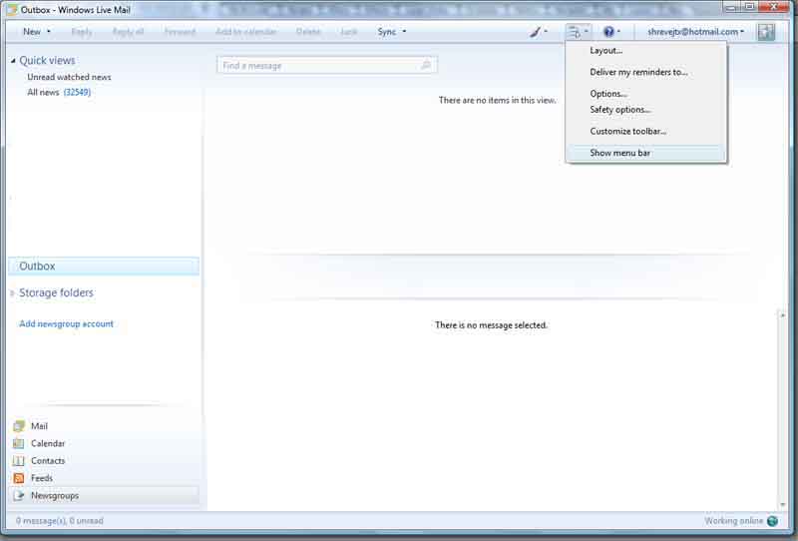Screen dimensions: 798x541
Task: Click the Windows Live Mail title icon
Action: point(12,10)
